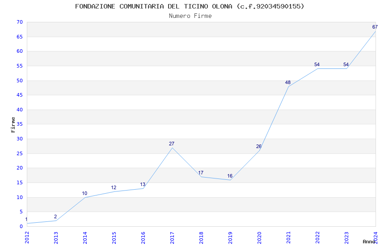Select the 2023 year label on the x-axis
Viewport: 380px width, 246px height.
347,238
